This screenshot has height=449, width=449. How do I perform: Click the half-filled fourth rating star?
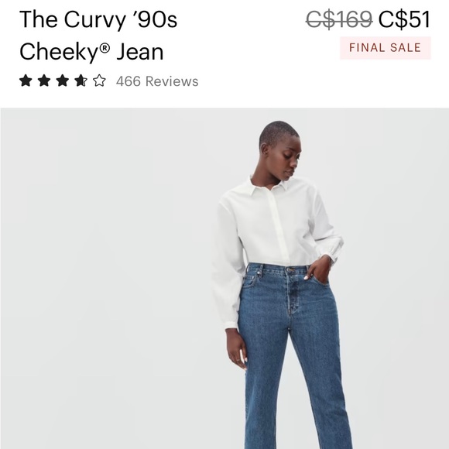pyautogui.click(x=81, y=81)
